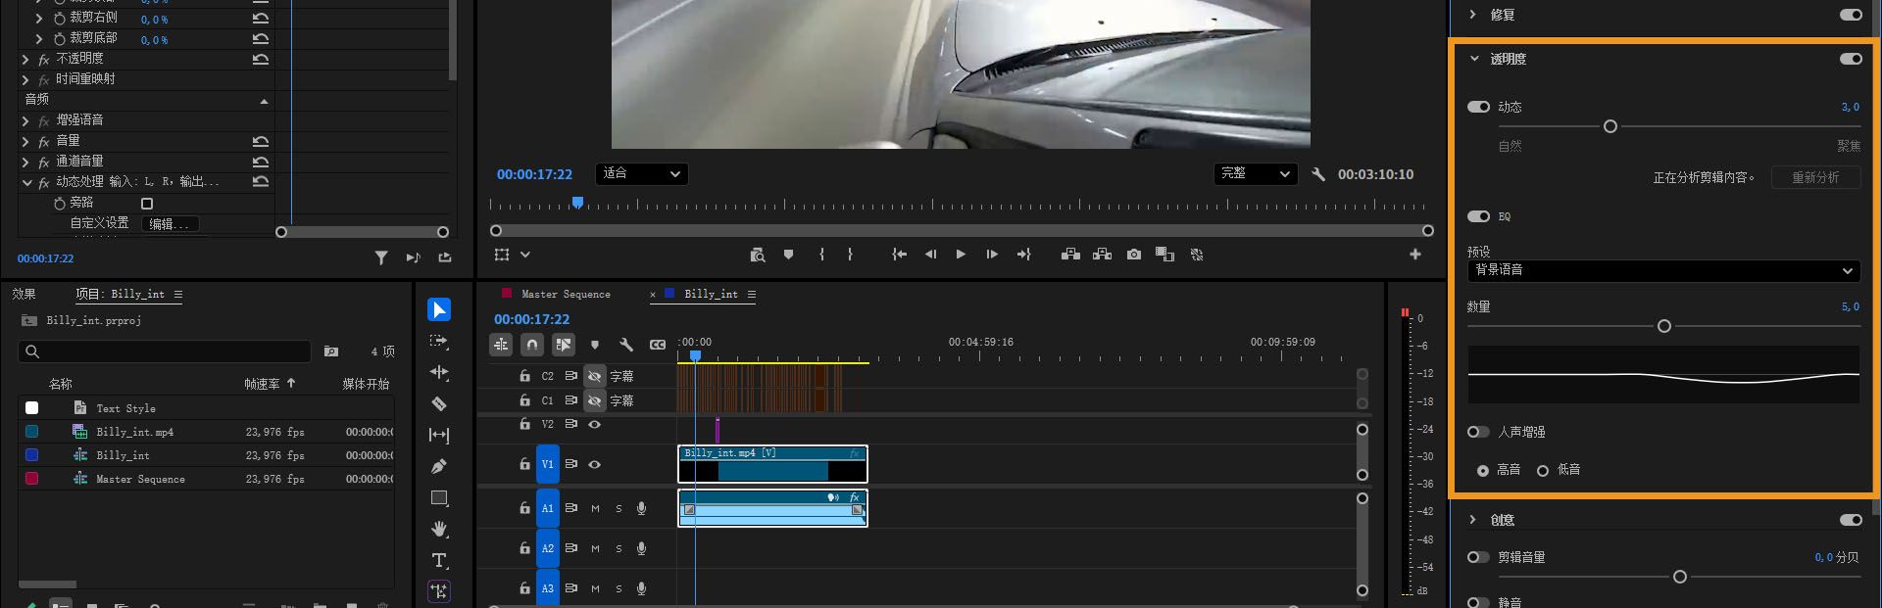Open the 背景语音 preset dropdown

[1663, 270]
